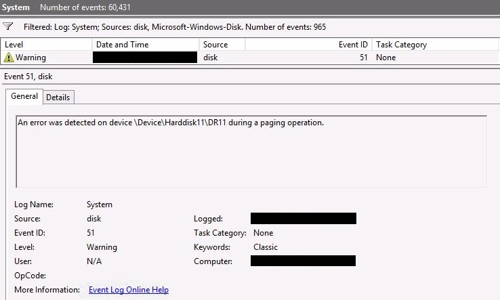Click the redacted Computer name field
Image resolution: width=500 pixels, height=300 pixels.
point(303,261)
